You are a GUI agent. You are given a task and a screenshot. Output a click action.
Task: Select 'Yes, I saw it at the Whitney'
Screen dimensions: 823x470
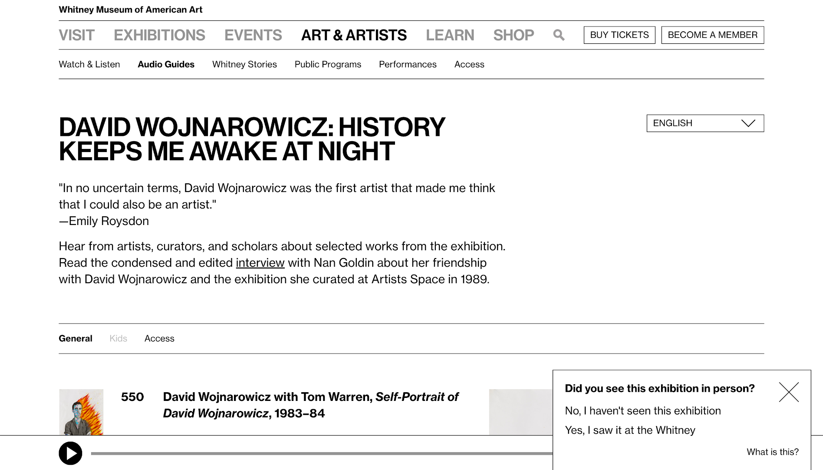pyautogui.click(x=630, y=430)
